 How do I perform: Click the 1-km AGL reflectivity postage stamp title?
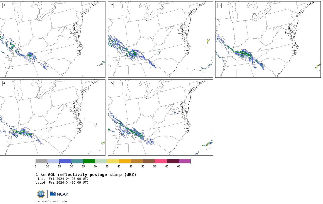tap(86, 175)
